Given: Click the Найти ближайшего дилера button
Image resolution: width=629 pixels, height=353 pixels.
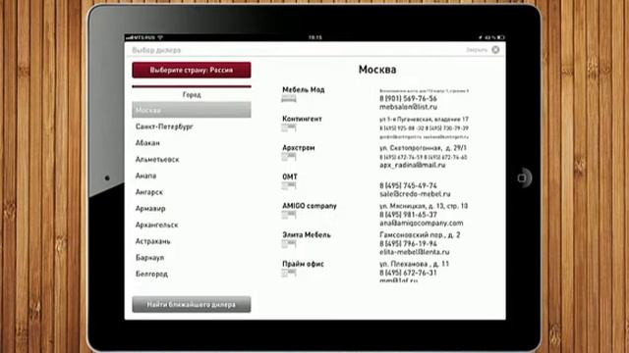Looking at the screenshot, I should pyautogui.click(x=192, y=305).
